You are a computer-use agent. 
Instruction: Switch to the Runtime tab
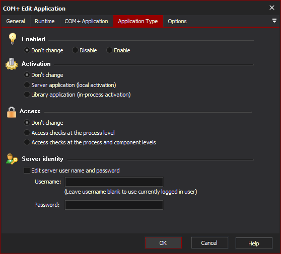click(x=45, y=21)
